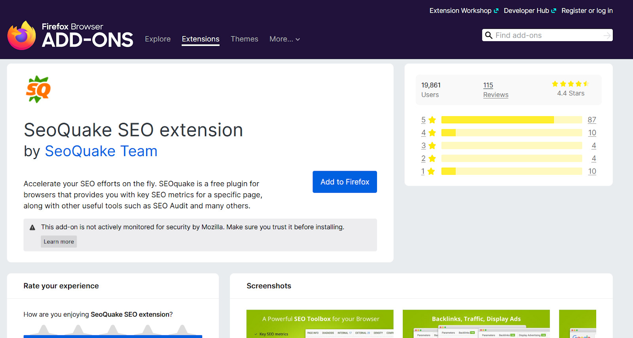Screen dimensions: 633x338
Task: Click the 10 count for four-star reviews
Action: (x=592, y=133)
